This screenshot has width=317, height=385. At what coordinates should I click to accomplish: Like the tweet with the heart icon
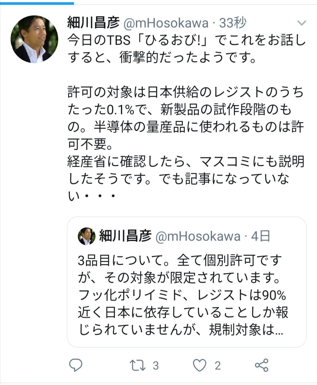coord(200,365)
